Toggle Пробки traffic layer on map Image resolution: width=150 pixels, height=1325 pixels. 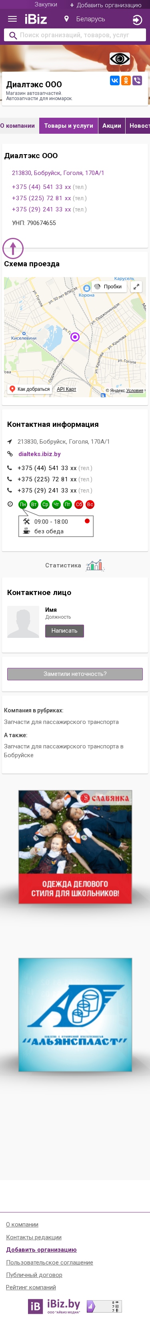pos(109,287)
